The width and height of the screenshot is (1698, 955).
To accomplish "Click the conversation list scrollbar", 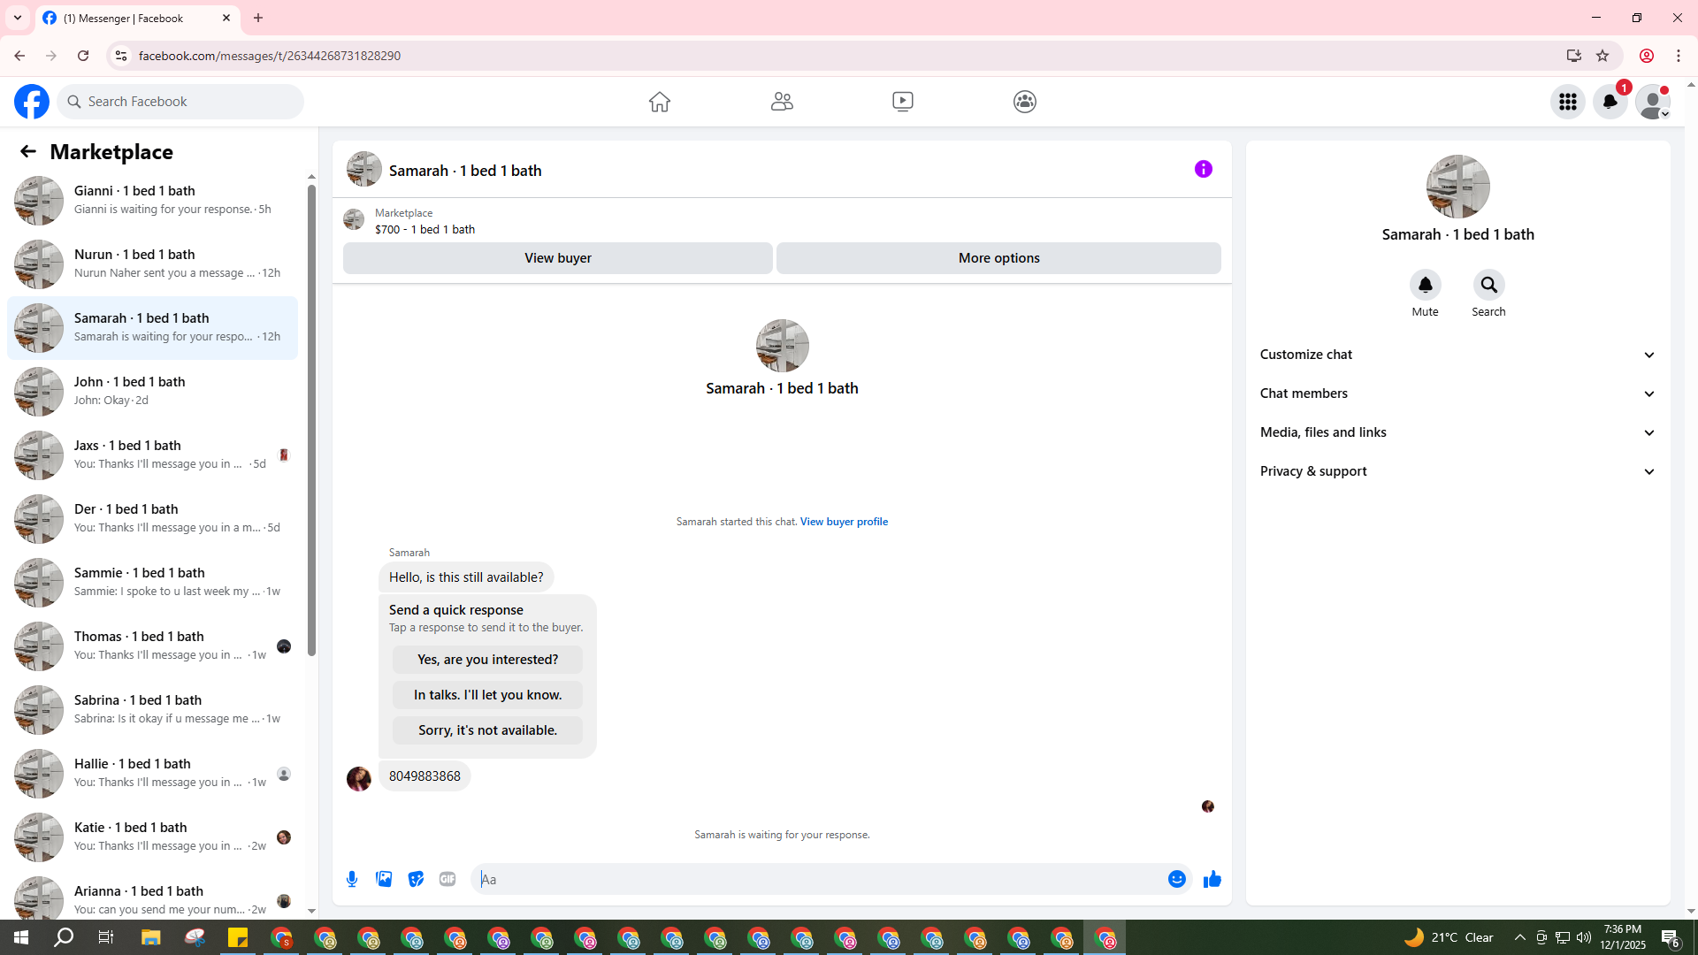I will click(311, 420).
